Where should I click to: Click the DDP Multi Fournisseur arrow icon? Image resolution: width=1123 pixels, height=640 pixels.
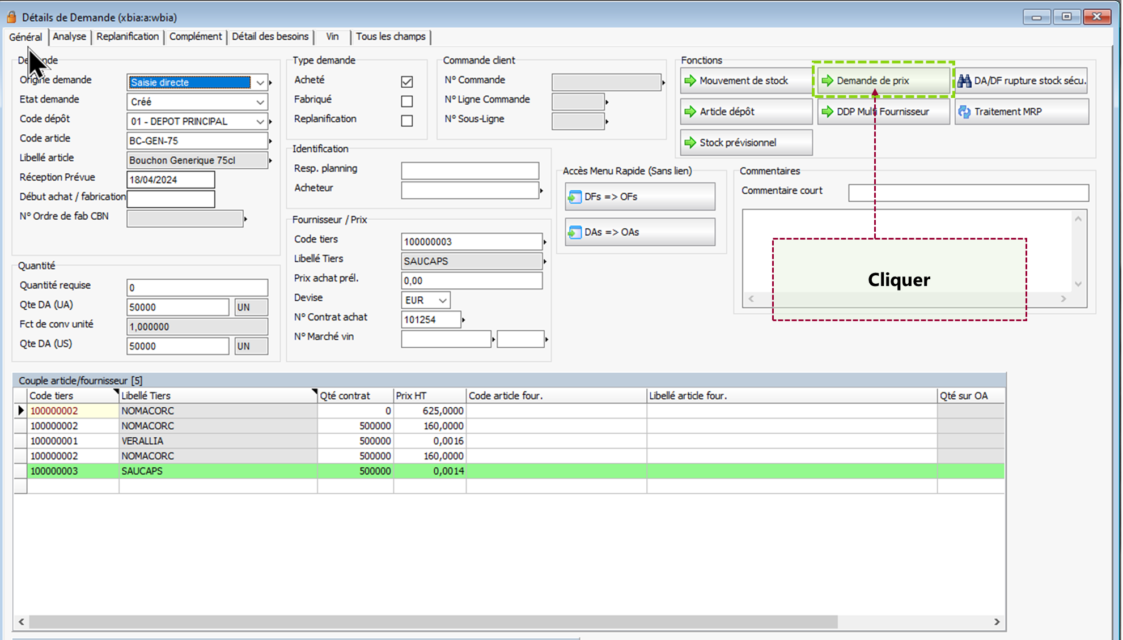click(827, 112)
